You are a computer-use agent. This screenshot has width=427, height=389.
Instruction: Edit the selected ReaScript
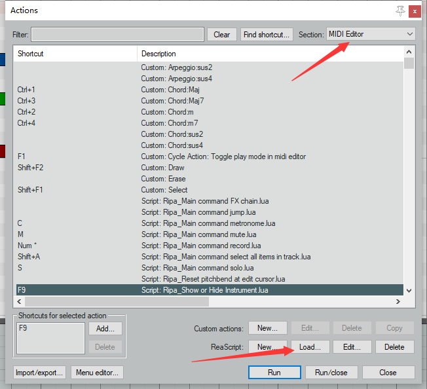coord(352,347)
